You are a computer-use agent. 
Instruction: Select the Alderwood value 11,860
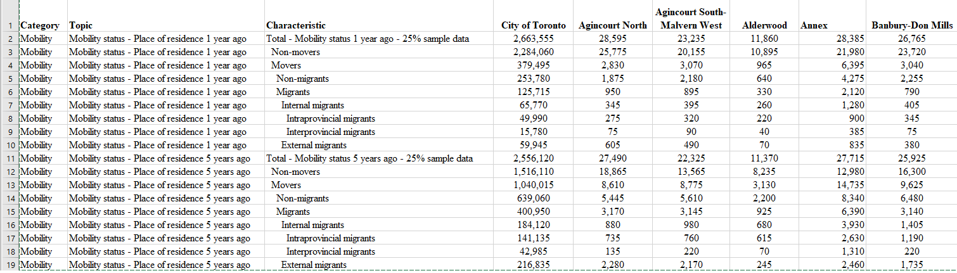tap(765, 39)
